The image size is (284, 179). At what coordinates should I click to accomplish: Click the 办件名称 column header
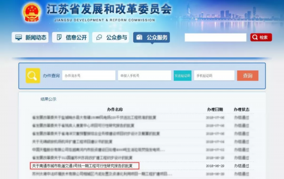click(115, 110)
